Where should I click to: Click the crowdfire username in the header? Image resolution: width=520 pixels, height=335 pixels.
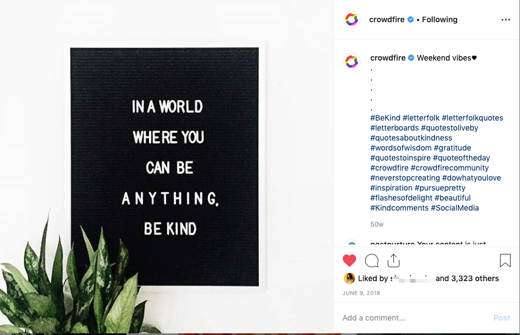click(387, 19)
